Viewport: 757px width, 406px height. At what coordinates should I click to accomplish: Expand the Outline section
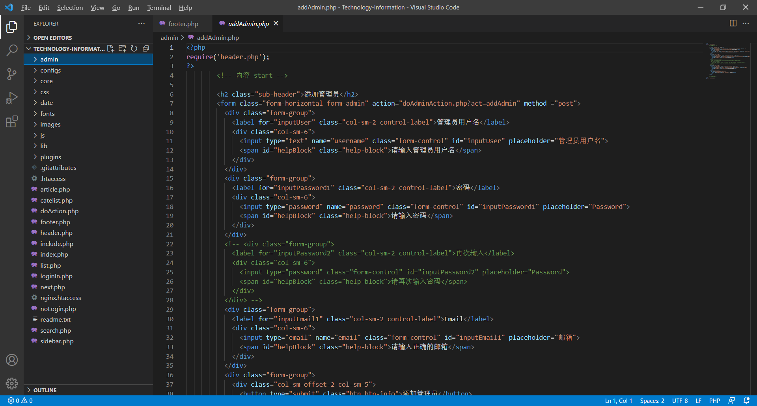[x=88, y=390]
